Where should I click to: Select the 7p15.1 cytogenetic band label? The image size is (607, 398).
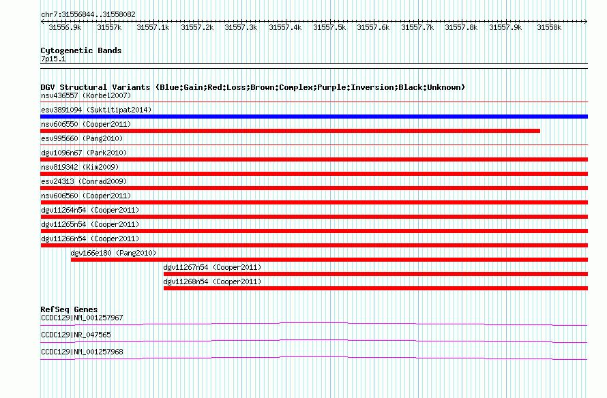tap(53, 59)
